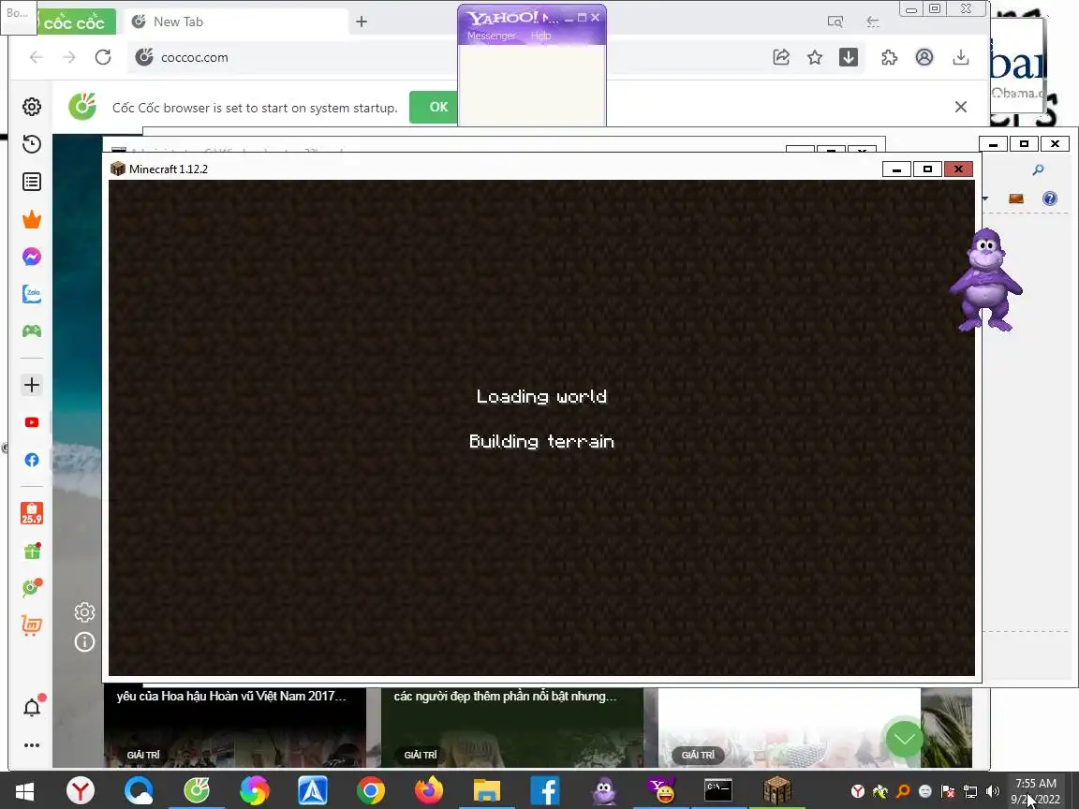Screen dimensions: 1079x809
Task: Open the three-dots more menu in sidebar
Action: click(32, 745)
